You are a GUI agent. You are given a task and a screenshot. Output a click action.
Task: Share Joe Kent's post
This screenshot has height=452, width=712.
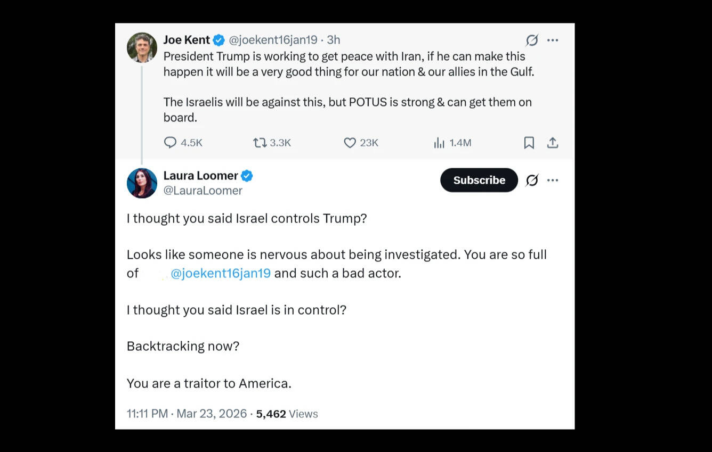coord(553,143)
